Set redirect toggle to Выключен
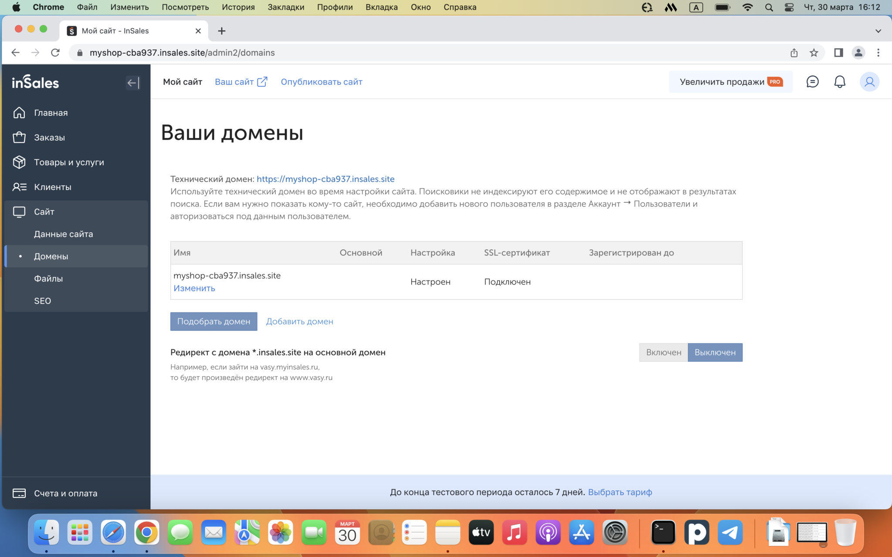 tap(715, 352)
